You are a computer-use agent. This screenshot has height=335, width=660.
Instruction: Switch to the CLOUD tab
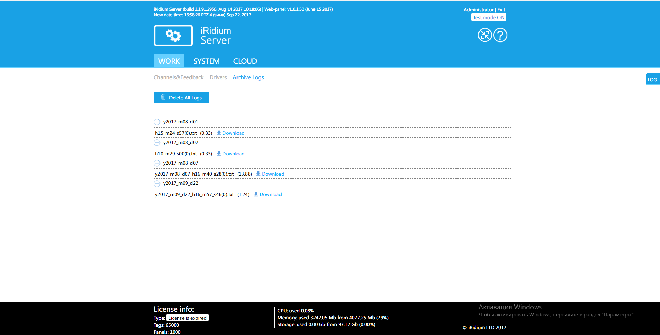point(245,61)
